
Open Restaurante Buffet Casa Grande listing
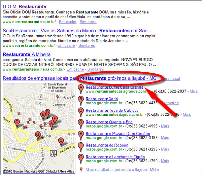[x=114, y=87]
